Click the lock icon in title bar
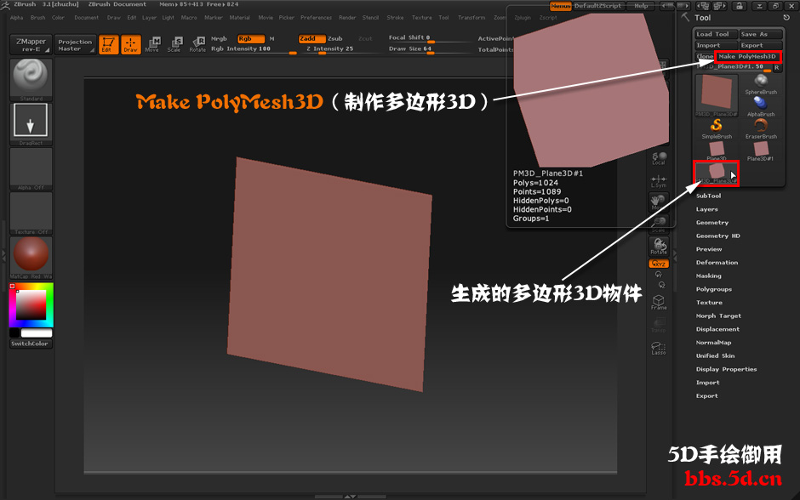This screenshot has height=500, width=800. pos(739,6)
